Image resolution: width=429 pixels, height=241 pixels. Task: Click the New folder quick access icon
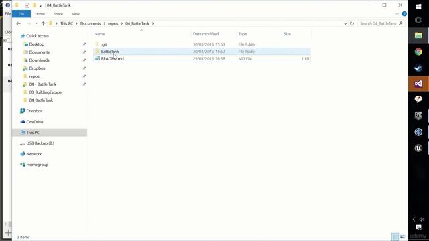34,5
